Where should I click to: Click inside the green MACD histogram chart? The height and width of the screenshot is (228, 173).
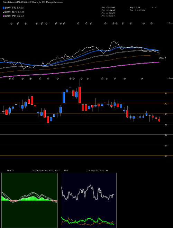point(29,200)
